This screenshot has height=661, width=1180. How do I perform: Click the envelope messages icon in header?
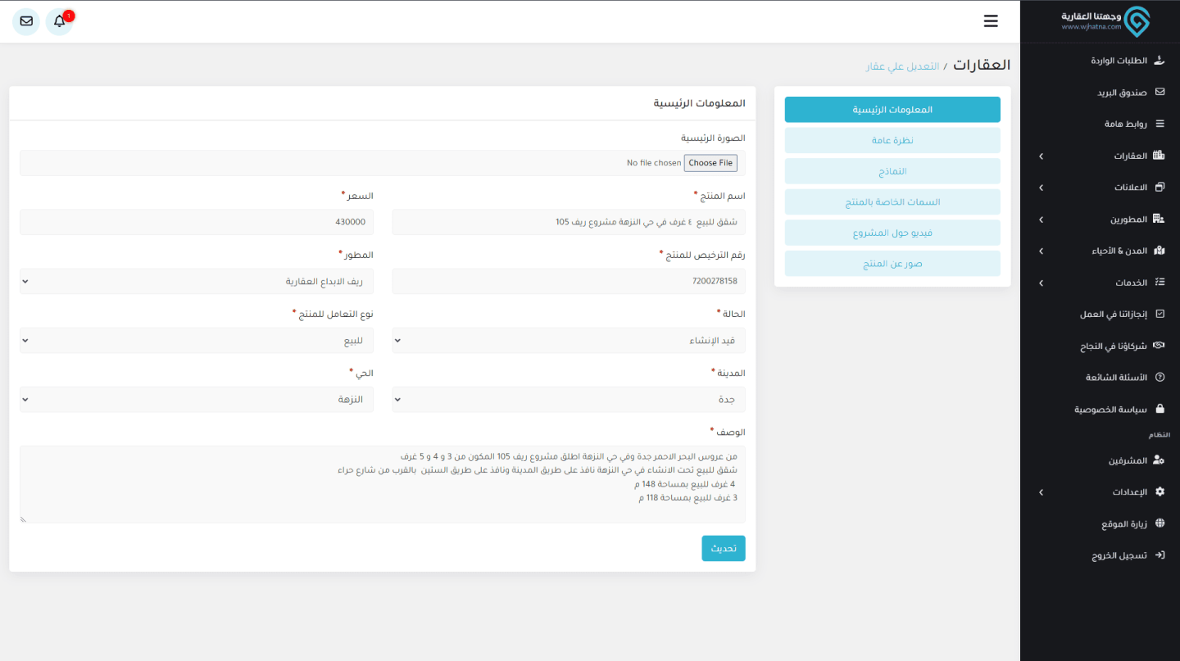coord(26,21)
